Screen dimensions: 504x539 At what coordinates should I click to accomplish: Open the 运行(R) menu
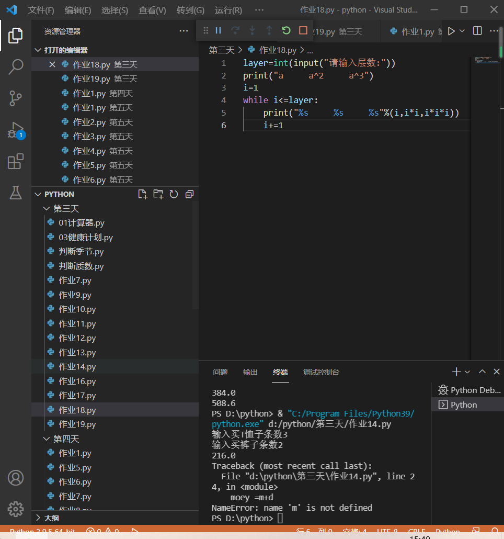tap(228, 10)
